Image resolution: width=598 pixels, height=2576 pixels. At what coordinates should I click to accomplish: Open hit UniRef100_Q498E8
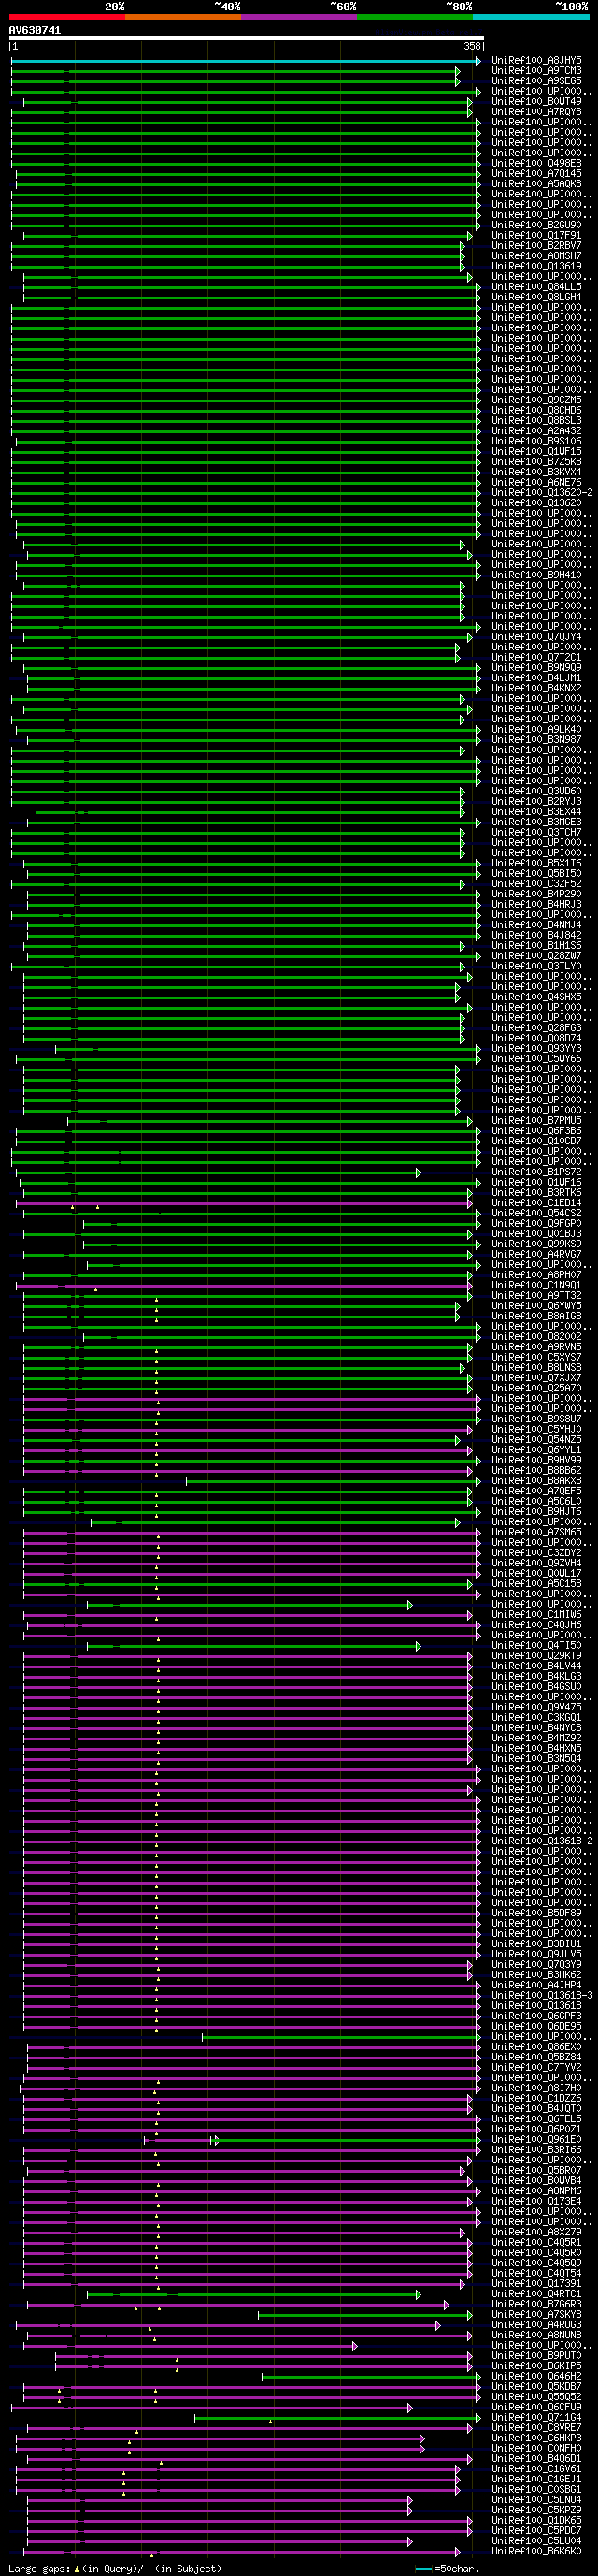pyautogui.click(x=536, y=163)
